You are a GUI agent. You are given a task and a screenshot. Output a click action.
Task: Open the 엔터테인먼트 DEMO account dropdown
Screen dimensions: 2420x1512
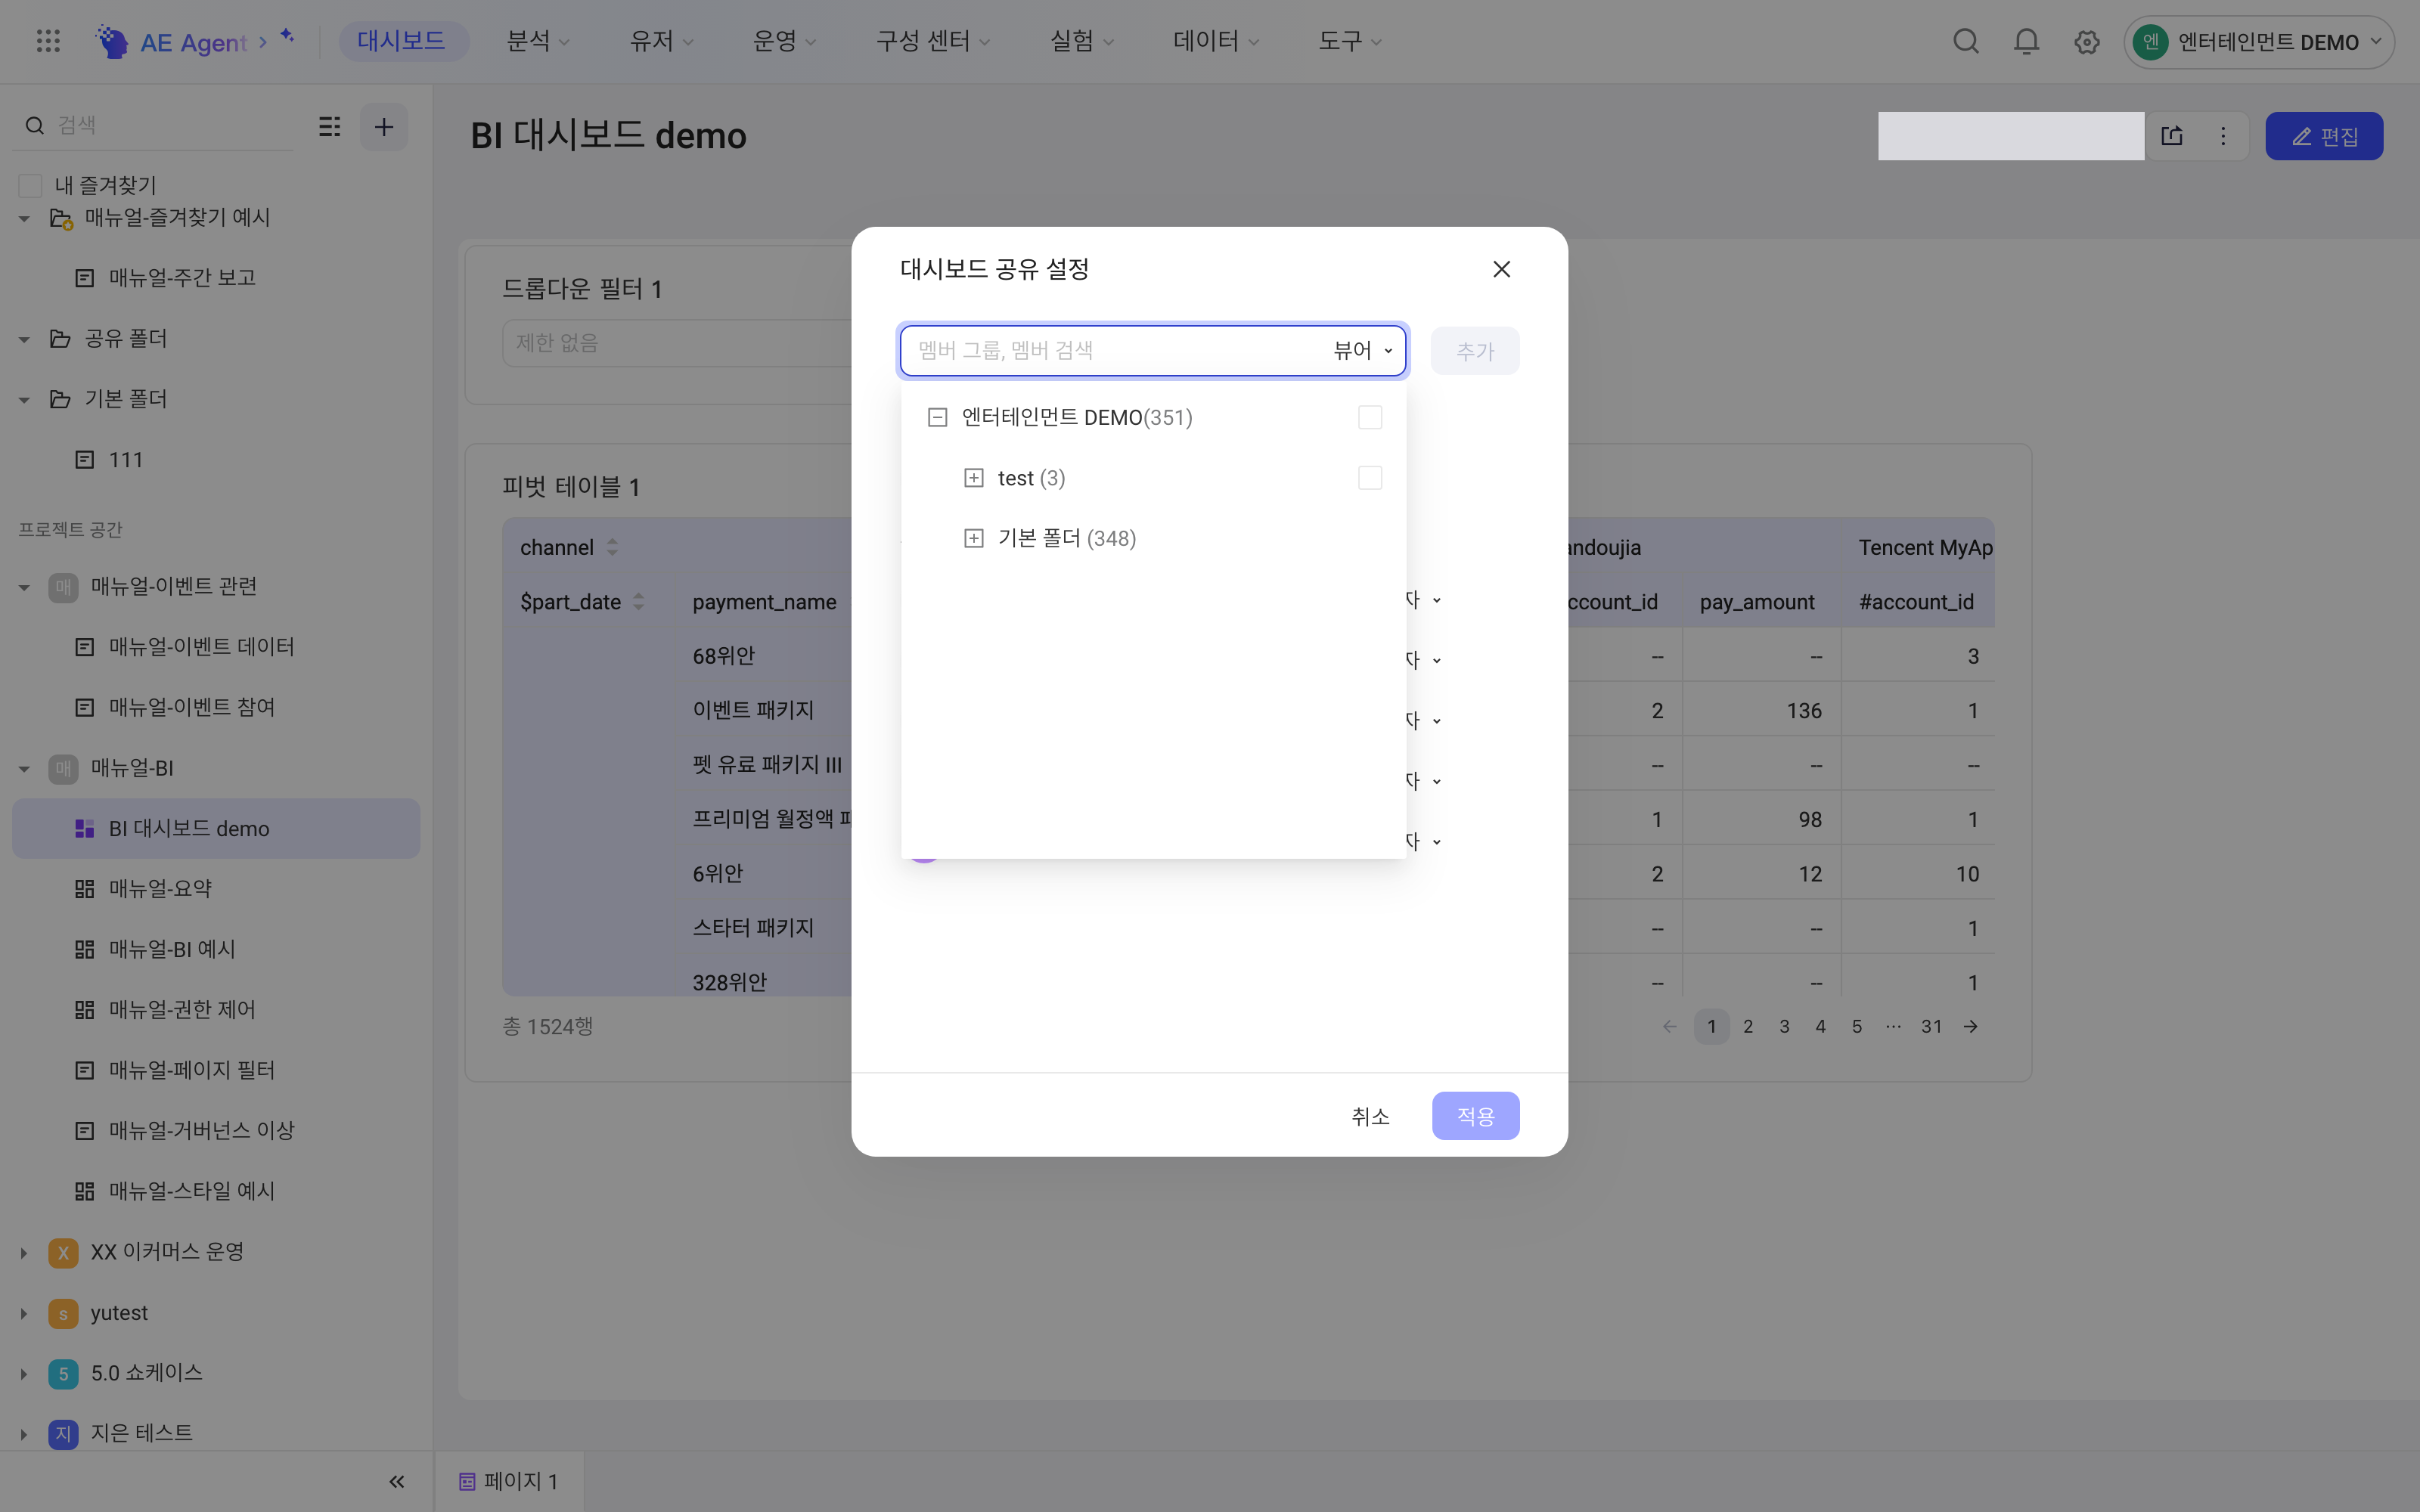2258,42
